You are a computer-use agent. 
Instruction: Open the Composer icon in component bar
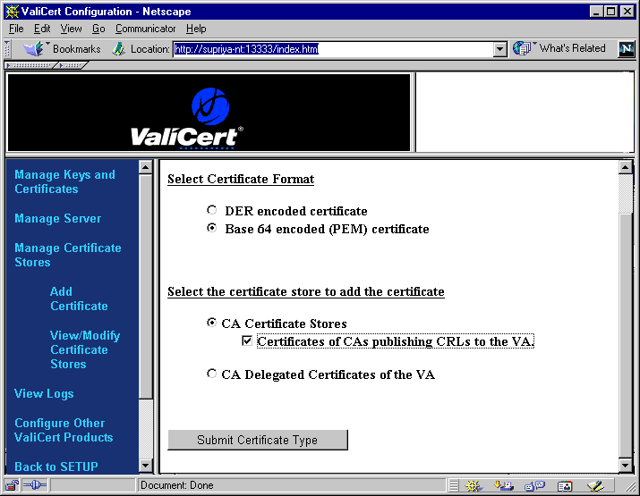coord(595,486)
